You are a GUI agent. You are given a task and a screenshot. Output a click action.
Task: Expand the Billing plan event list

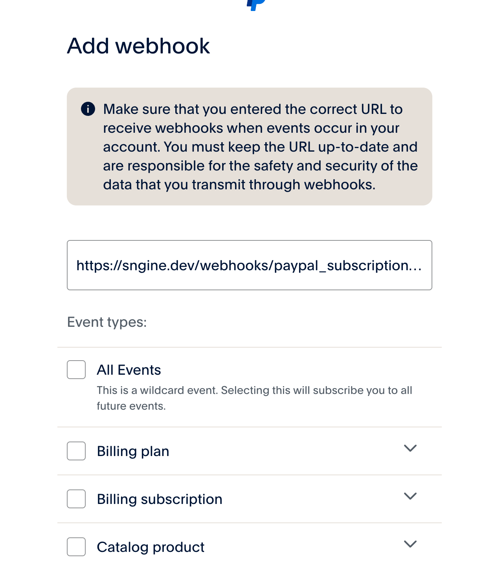tap(410, 448)
